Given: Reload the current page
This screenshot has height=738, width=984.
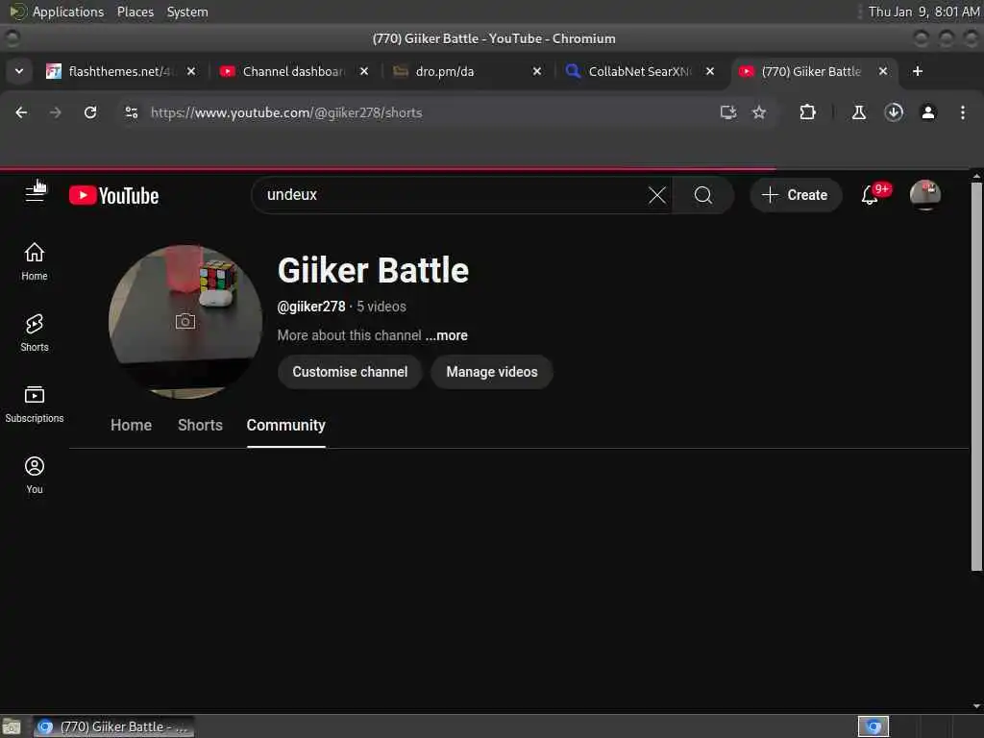Looking at the screenshot, I should (90, 112).
